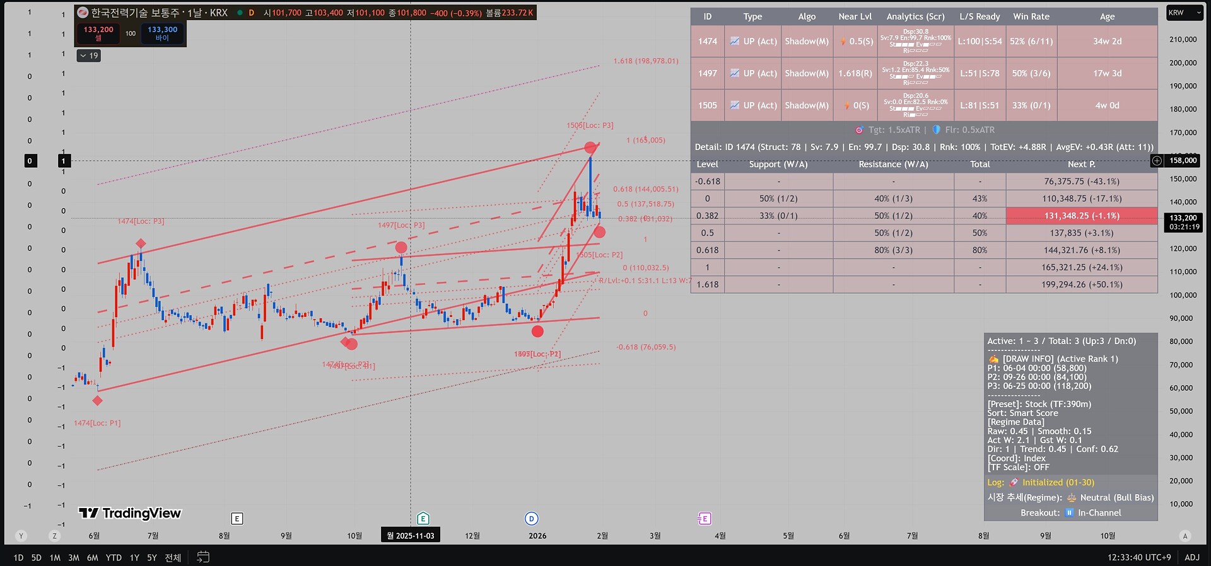Collapse the indicator legend showing 19

pos(89,55)
